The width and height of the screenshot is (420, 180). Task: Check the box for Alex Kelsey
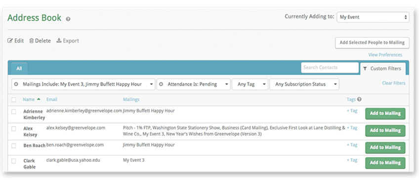14,129
